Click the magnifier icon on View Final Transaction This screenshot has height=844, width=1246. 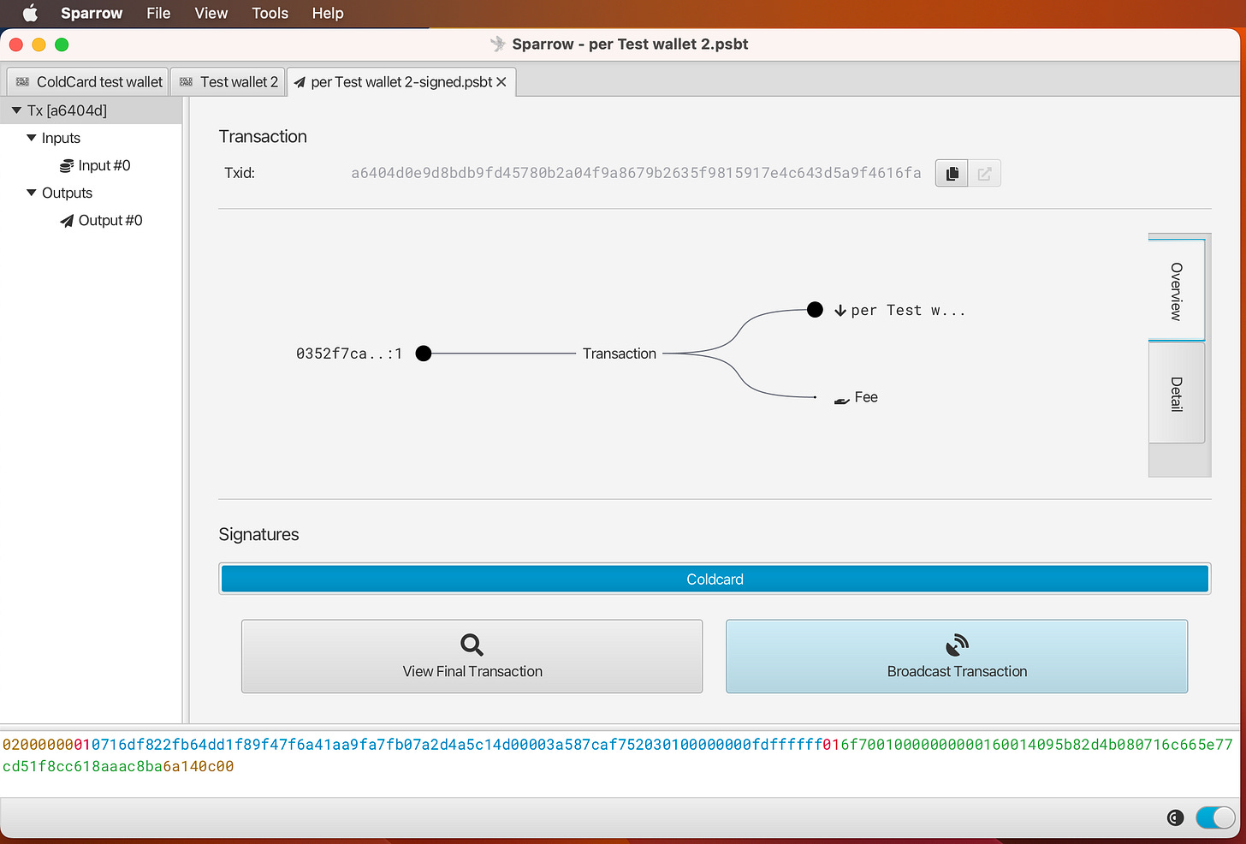pos(472,645)
